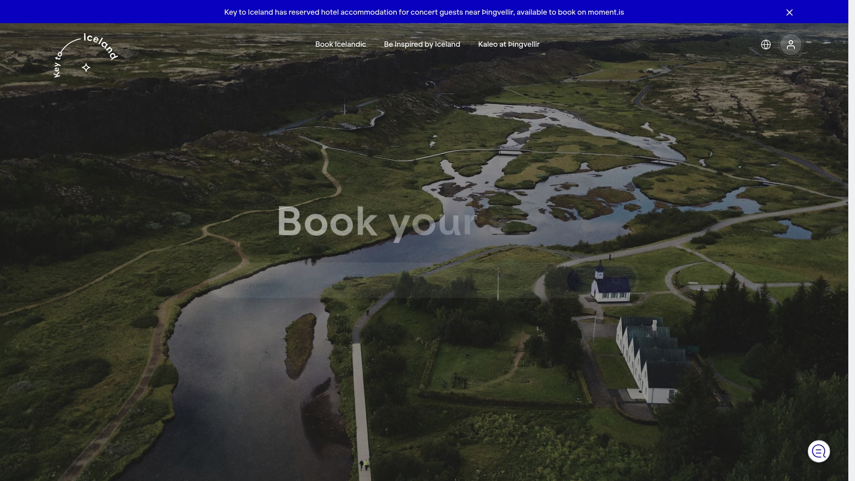This screenshot has width=855, height=481.
Task: Click the Book your hero heading area
Action: [375, 223]
